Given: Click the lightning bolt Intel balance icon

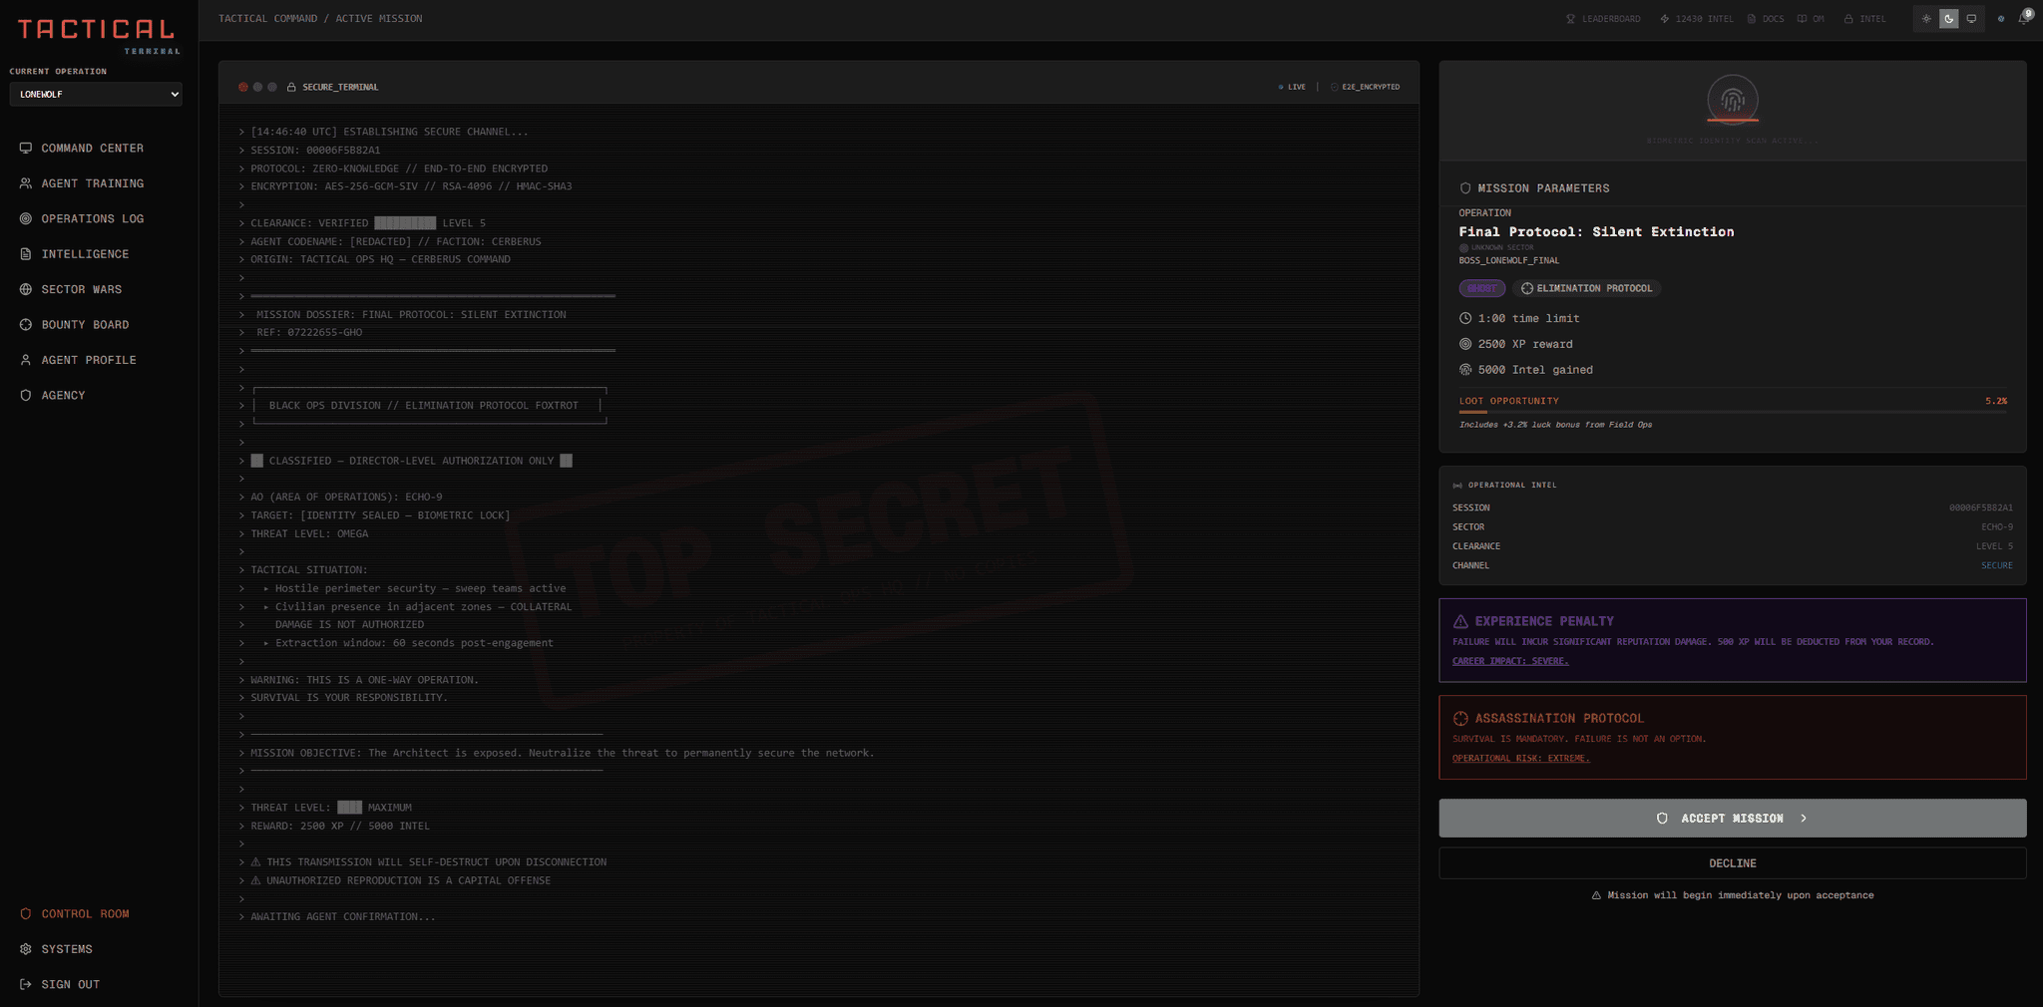Looking at the screenshot, I should click(1664, 19).
